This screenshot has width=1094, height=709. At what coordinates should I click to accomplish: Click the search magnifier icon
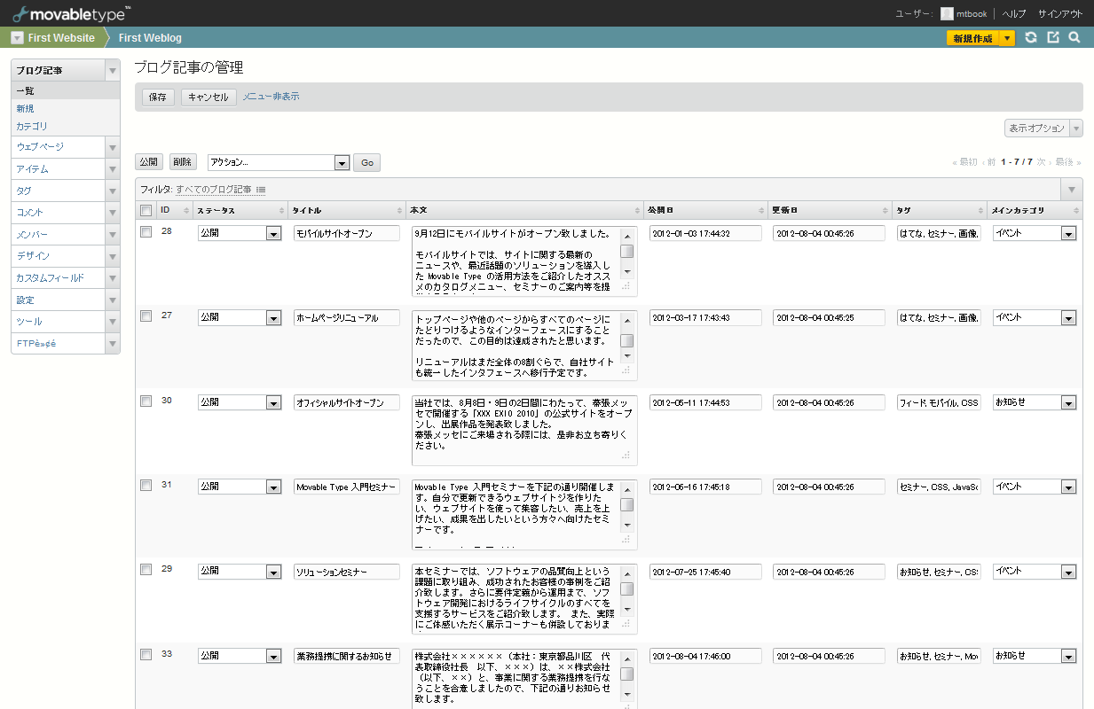click(1074, 38)
